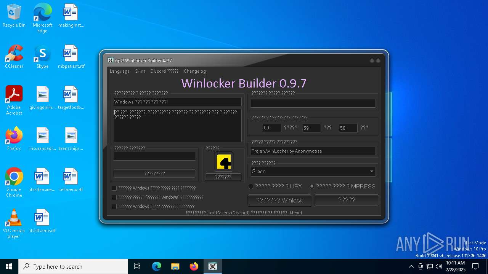Edit the 'Trojan.WinLocker by Anonymoose' field
The image size is (488, 274).
(313, 151)
